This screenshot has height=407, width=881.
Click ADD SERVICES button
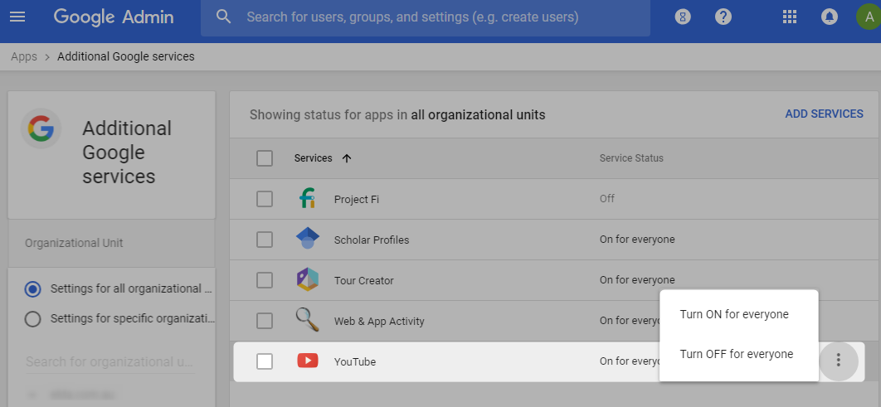(x=825, y=114)
